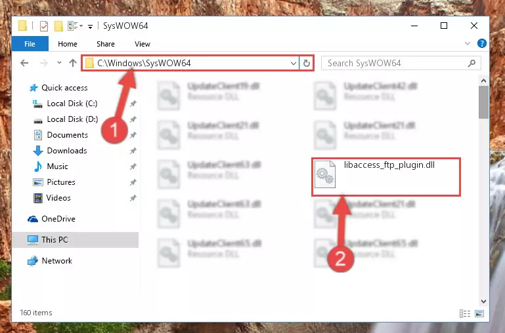Open the Customize Quick Access Toolbar dropdown
Viewport: 505px width, 333px height.
pyautogui.click(x=91, y=26)
